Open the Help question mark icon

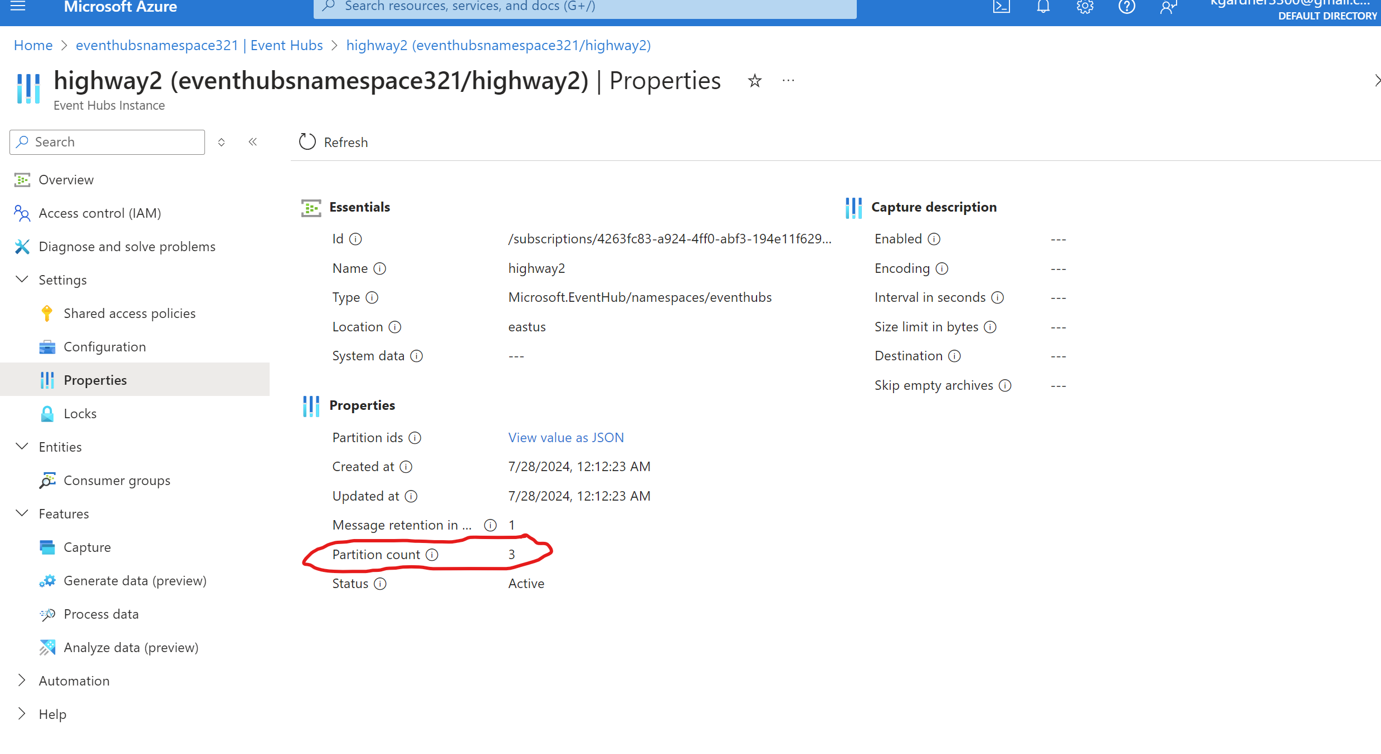pos(1126,7)
